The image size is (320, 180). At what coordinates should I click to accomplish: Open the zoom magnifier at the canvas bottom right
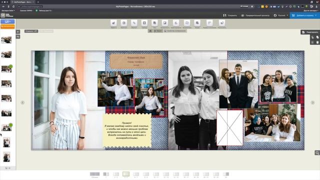pos(317,153)
